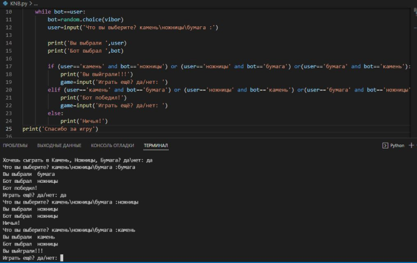Place cursor on print('Спасибо за игру') line
Viewport: 417px width, 263px height.
pos(60,129)
